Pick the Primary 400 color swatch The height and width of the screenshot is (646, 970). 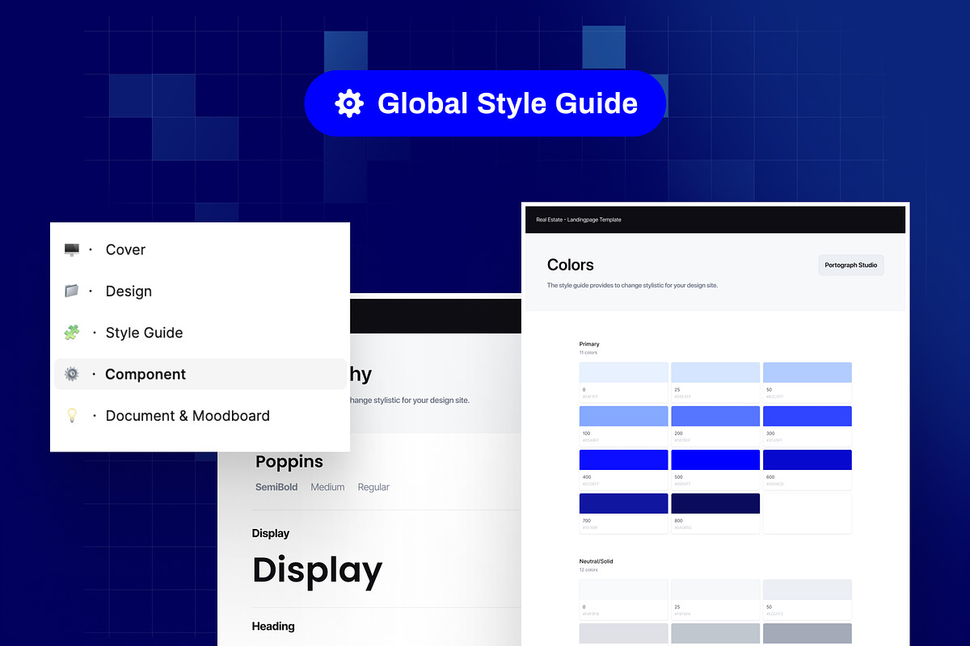(623, 459)
